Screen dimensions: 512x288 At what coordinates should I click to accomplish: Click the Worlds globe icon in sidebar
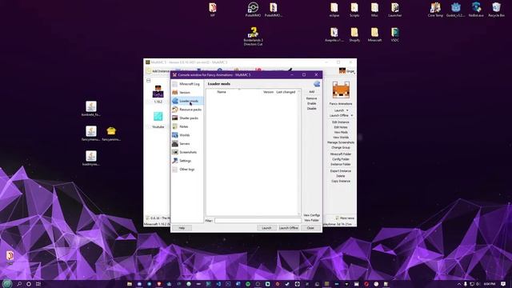pos(175,135)
